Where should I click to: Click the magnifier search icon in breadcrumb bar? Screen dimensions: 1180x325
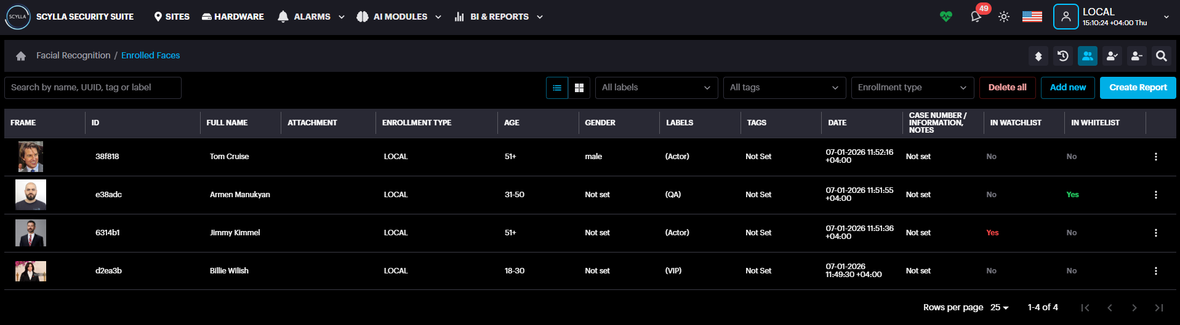[1162, 56]
